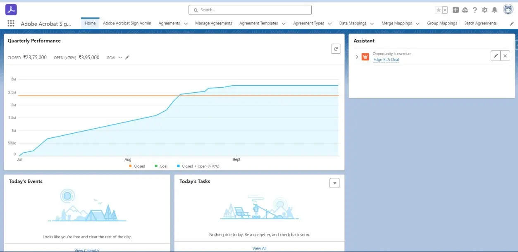Viewport: 518px width, 252px height.
Task: Click the Adobe Acrobat logo icon
Action: (x=11, y=10)
